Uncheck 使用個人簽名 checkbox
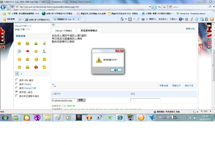215x145 pixels. click(17, 92)
